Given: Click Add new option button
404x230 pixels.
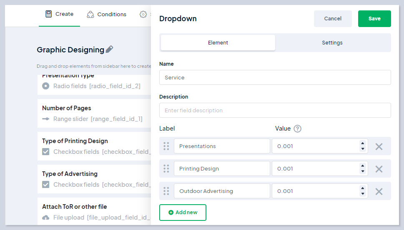Looking at the screenshot, I should click(183, 213).
